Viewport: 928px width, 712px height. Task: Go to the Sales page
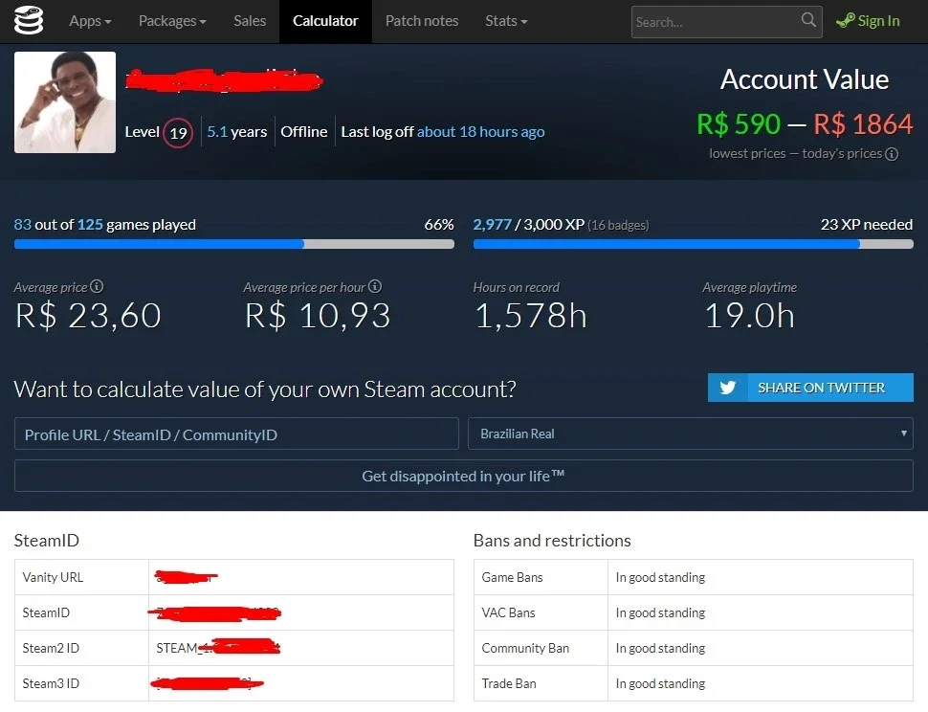[249, 21]
